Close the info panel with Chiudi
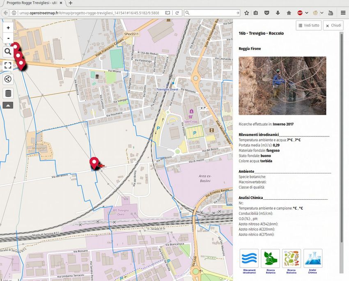Screen dimensions: 349x281 point(333,25)
